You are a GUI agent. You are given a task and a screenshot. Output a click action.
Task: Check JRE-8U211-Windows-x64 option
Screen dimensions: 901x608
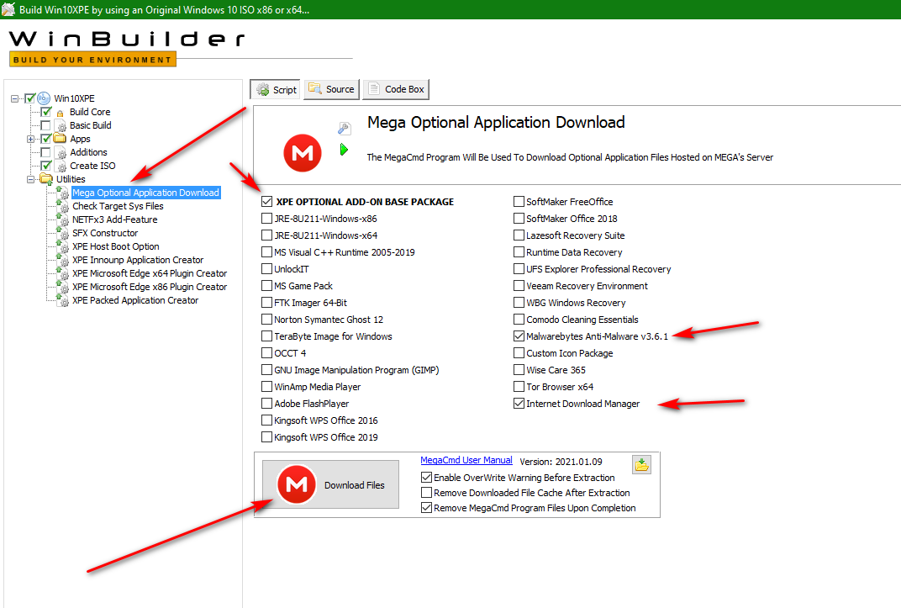266,235
